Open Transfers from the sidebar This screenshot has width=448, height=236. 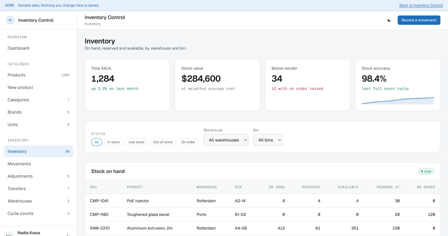(x=38, y=188)
